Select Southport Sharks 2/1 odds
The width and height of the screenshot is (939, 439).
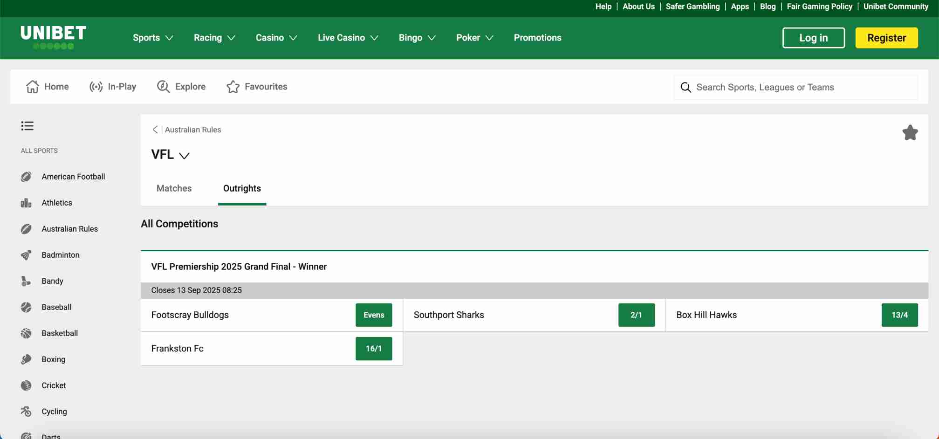[x=636, y=315]
